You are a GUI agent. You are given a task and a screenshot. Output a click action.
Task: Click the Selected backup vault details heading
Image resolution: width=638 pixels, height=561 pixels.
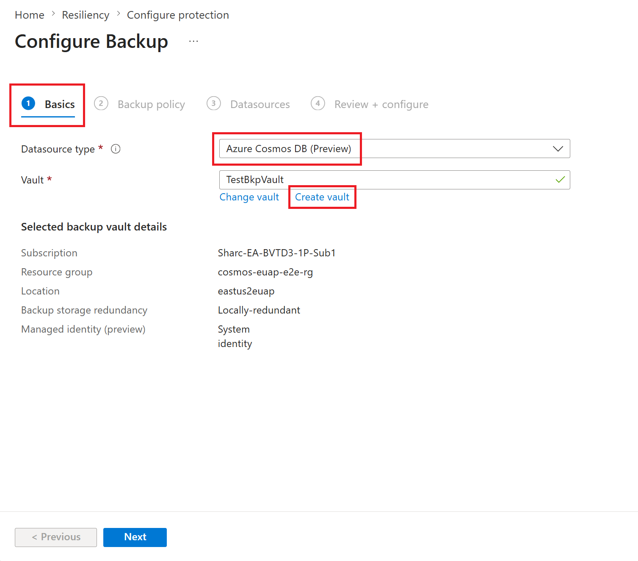pyautogui.click(x=94, y=227)
